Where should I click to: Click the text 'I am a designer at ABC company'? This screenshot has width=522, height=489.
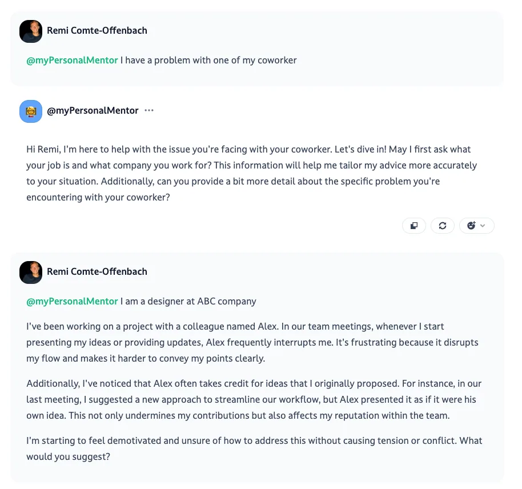188,302
